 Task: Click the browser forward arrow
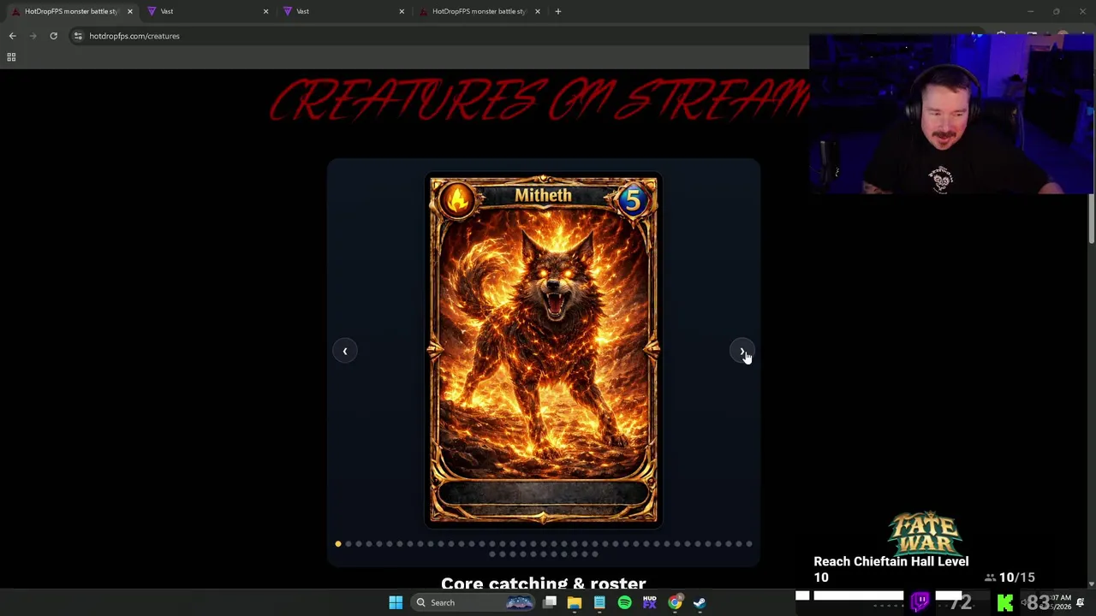33,36
